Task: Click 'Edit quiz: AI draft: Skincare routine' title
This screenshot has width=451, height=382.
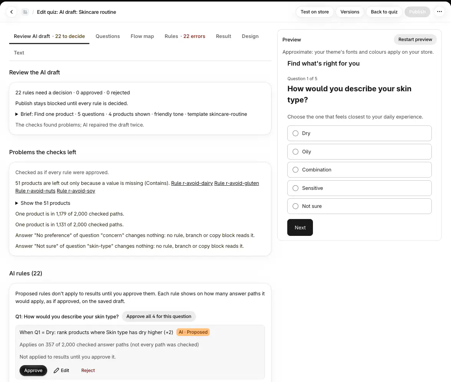Action: 77,12
